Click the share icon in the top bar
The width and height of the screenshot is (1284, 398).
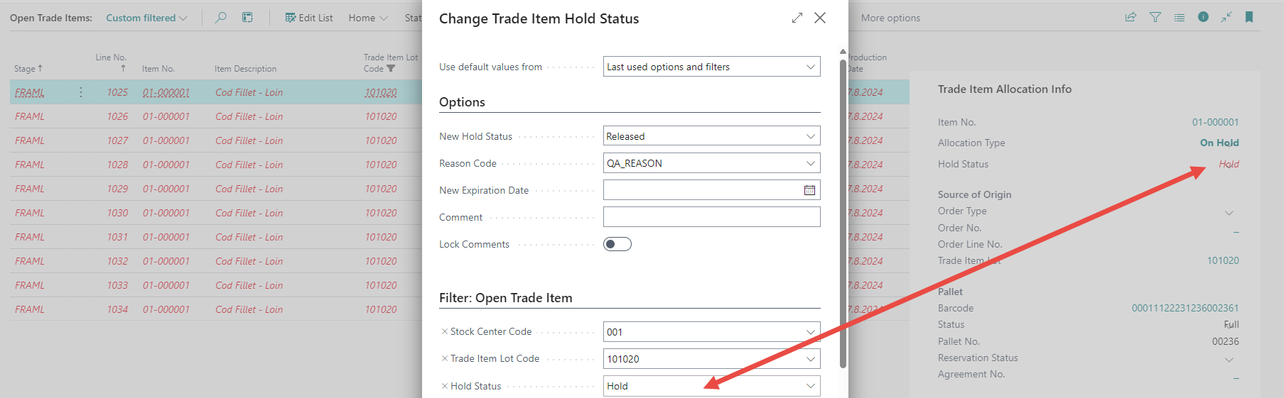point(1131,18)
